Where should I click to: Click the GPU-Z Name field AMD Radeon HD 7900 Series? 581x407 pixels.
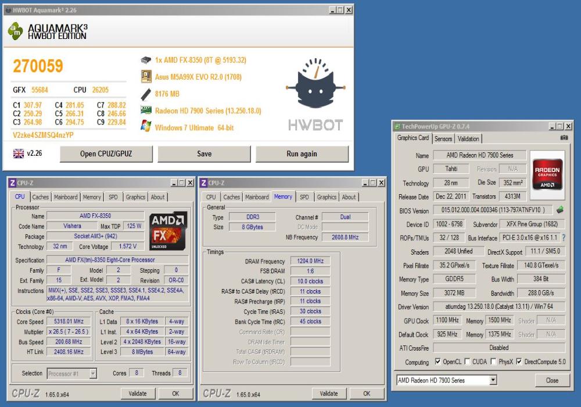point(479,155)
